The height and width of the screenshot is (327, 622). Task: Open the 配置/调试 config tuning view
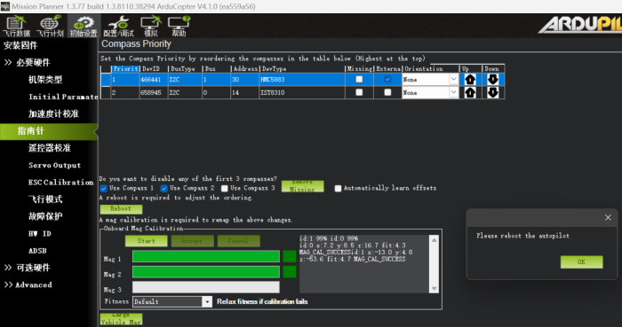[118, 26]
